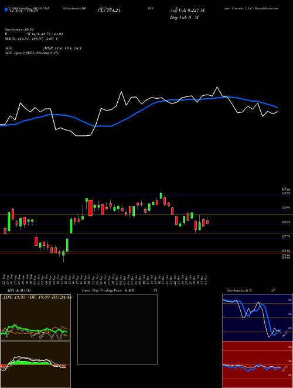This screenshot has height=388, width=293.
Task: Open the blue Stochastics mini chart
Action: click(x=257, y=317)
